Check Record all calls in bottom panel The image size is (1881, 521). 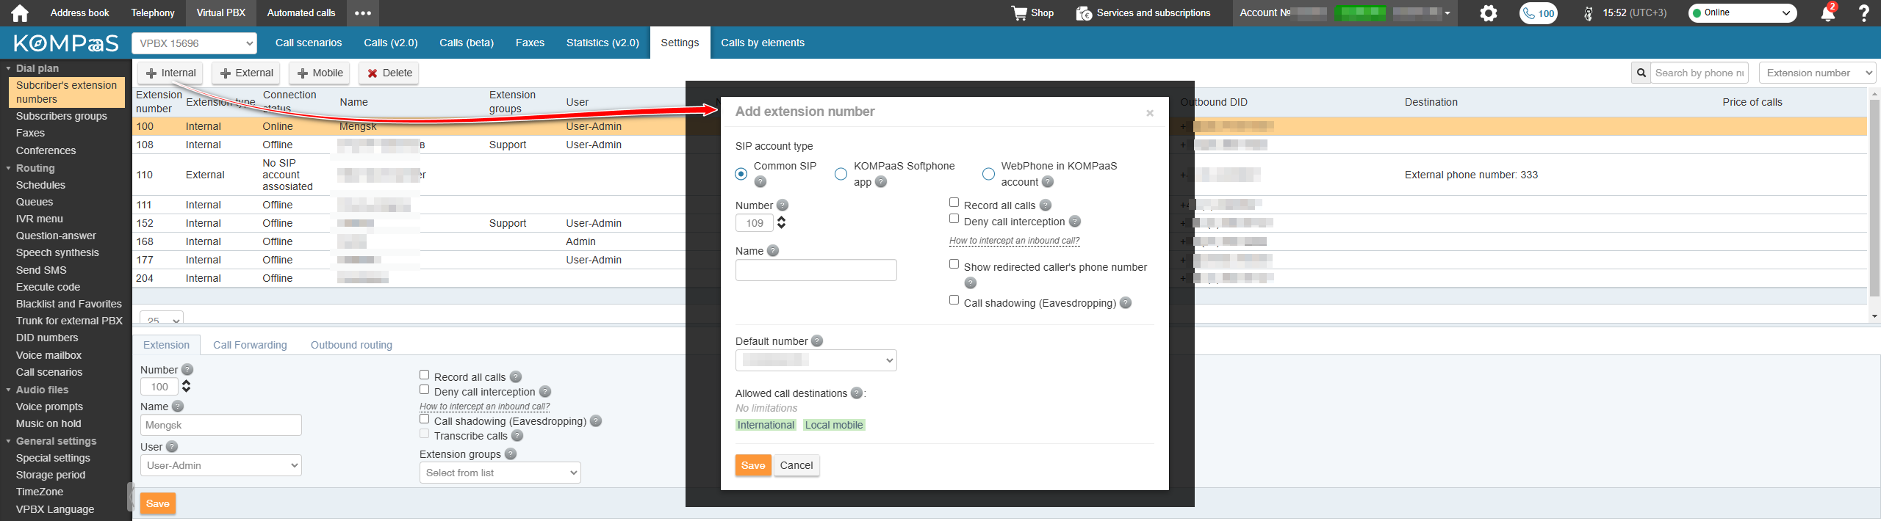point(424,375)
